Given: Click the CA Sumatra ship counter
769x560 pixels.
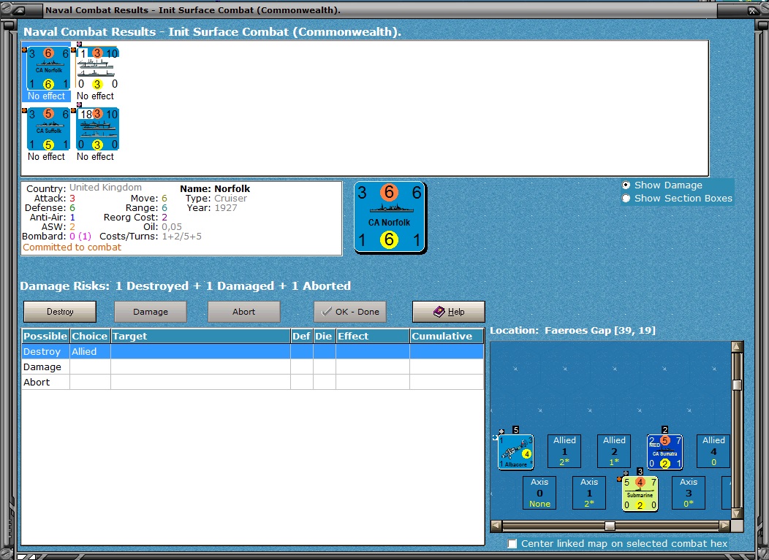Looking at the screenshot, I should (x=664, y=452).
